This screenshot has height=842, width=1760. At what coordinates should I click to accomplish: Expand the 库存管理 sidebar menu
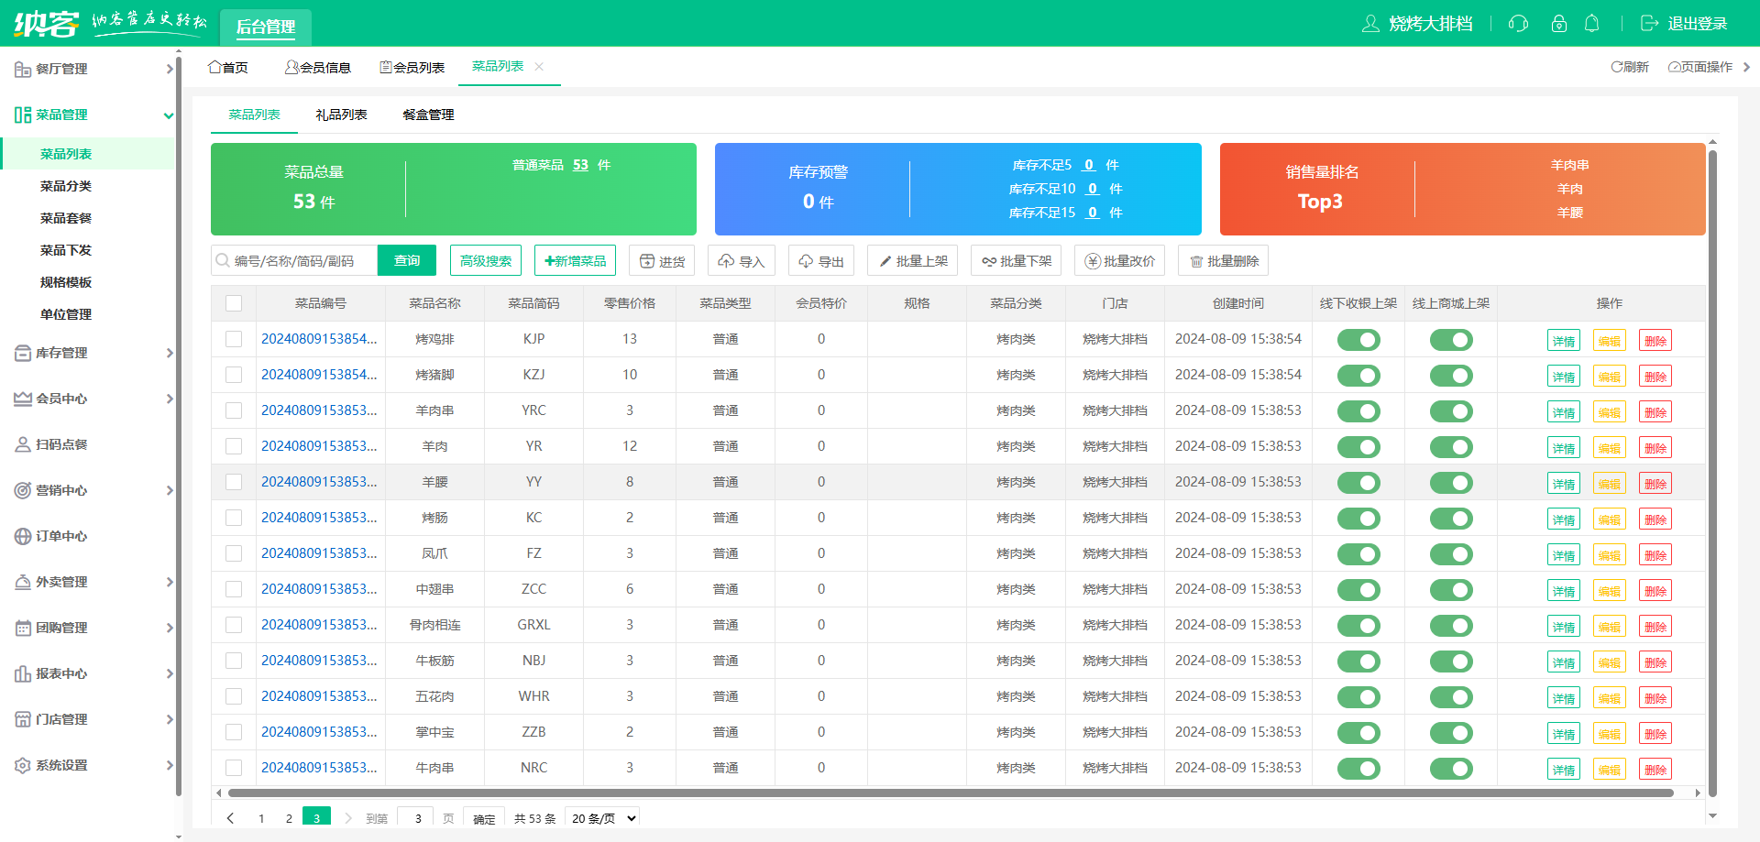[x=92, y=353]
